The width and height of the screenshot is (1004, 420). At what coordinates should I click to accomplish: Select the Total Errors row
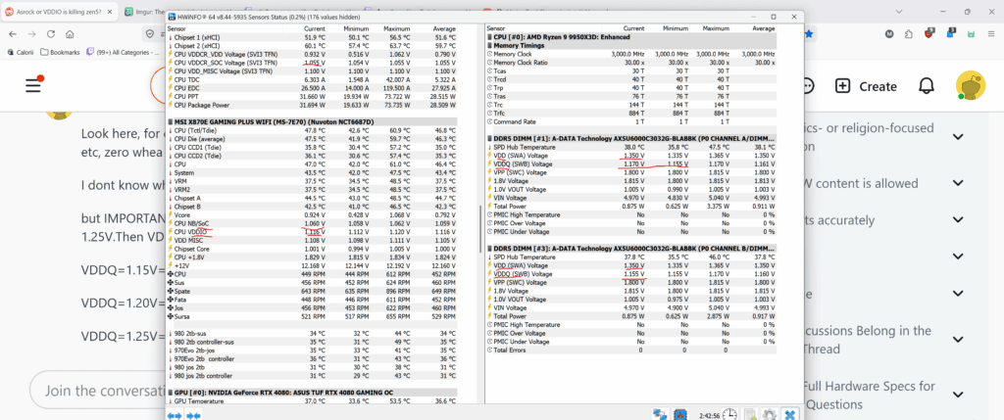tap(630, 350)
